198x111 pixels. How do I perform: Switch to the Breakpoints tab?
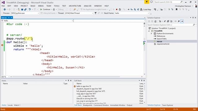(x=88, y=105)
